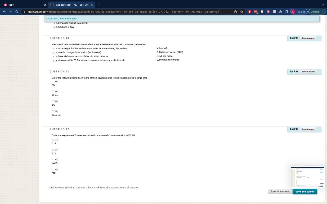Image resolution: width=327 pixels, height=204 pixels.
Task: Open dropdown beside nodes organize themselves text
Action: [55, 48]
